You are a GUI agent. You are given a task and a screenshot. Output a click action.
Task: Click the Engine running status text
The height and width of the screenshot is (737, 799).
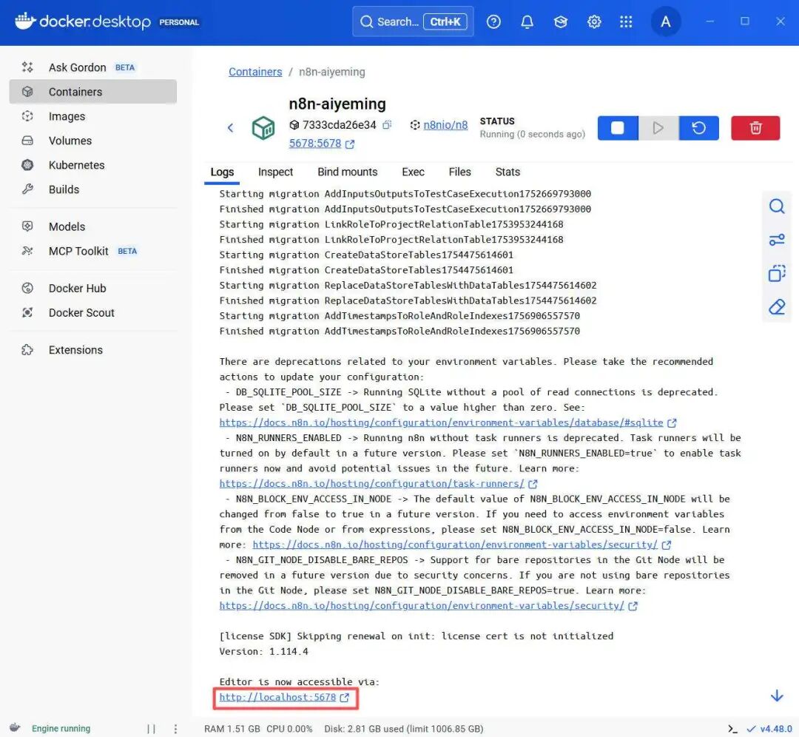[x=61, y=728]
